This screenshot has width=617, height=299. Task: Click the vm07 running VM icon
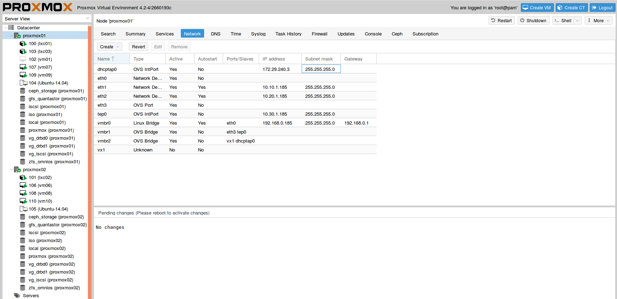pos(23,67)
